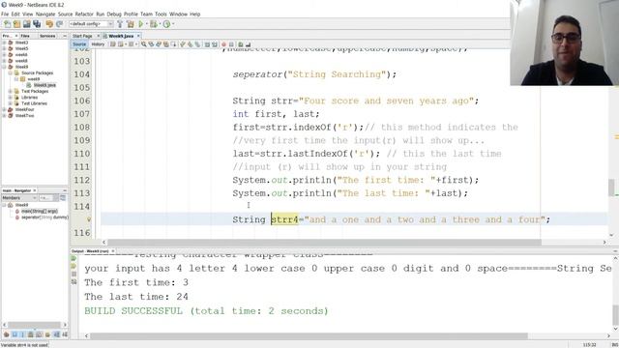Toggle Show Non-Public Members filter in Navigator

tap(31, 334)
